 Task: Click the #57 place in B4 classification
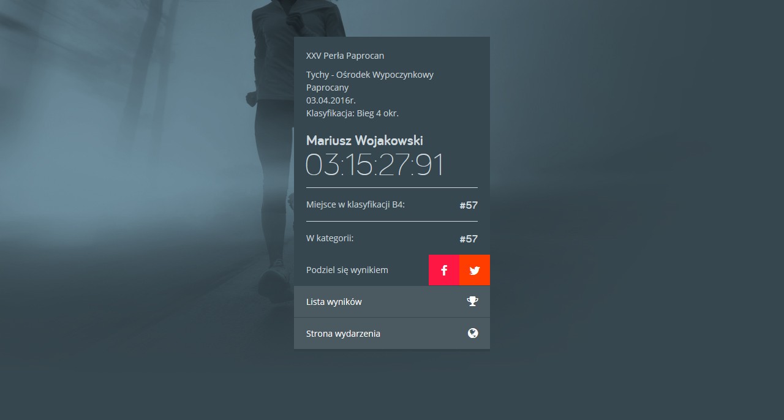pyautogui.click(x=469, y=205)
